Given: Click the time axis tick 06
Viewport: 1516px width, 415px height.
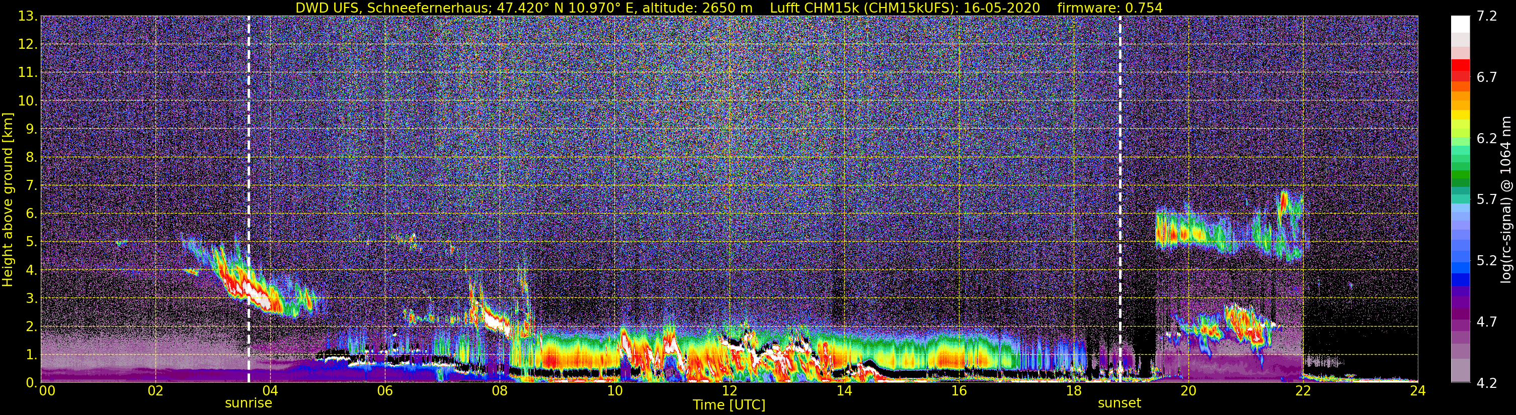Looking at the screenshot, I should pyautogui.click(x=385, y=391).
